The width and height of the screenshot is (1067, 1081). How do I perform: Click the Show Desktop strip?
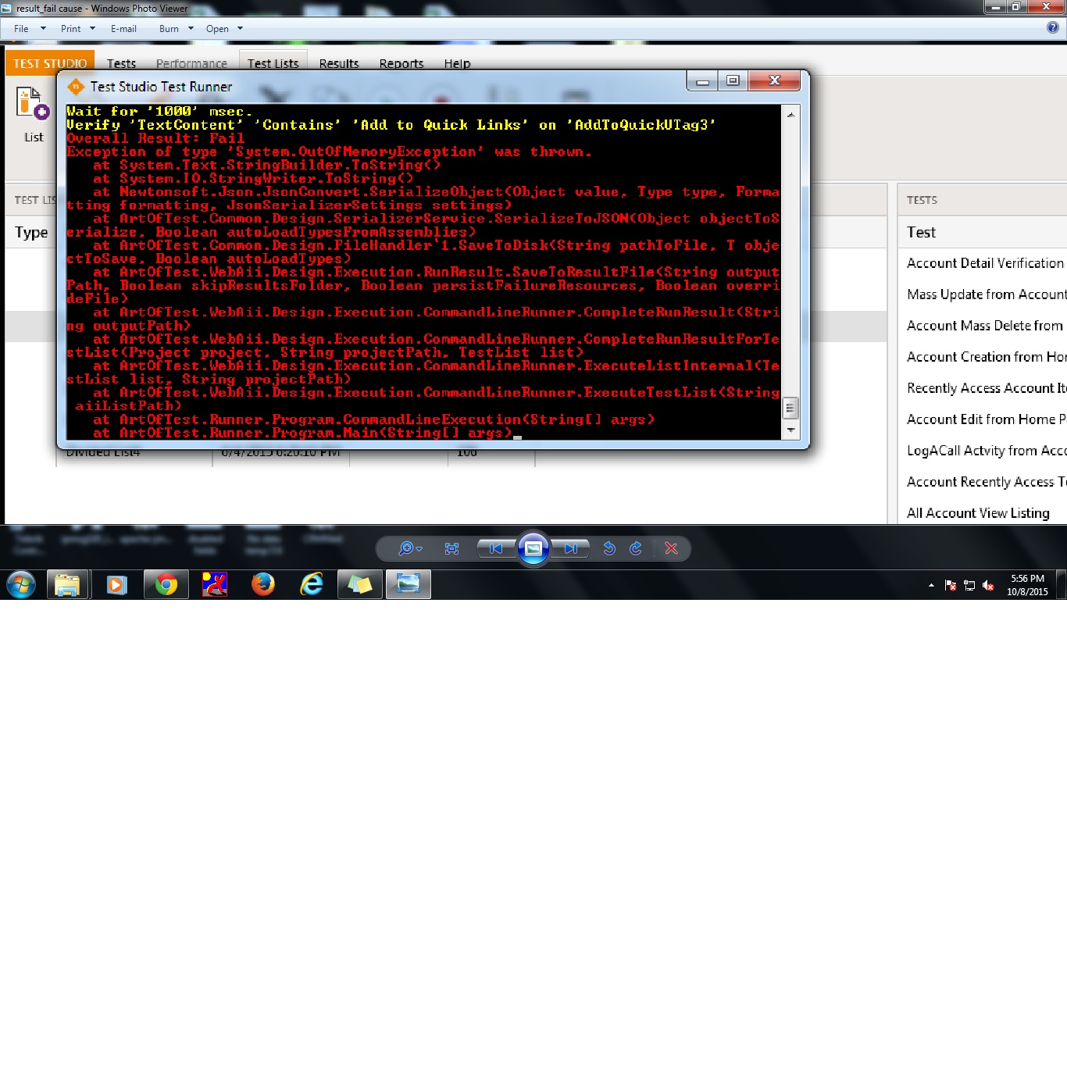point(1062,584)
